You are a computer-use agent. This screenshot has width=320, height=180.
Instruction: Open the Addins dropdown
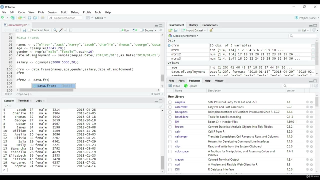(x=100, y=18)
